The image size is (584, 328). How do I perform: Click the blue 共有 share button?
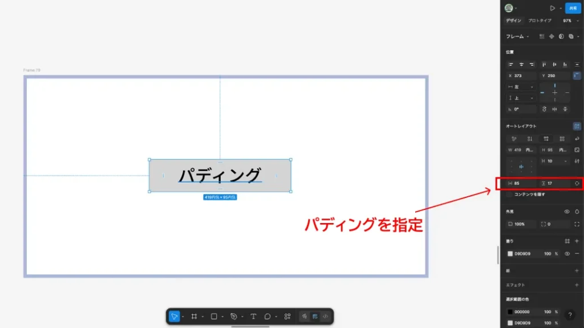click(573, 8)
